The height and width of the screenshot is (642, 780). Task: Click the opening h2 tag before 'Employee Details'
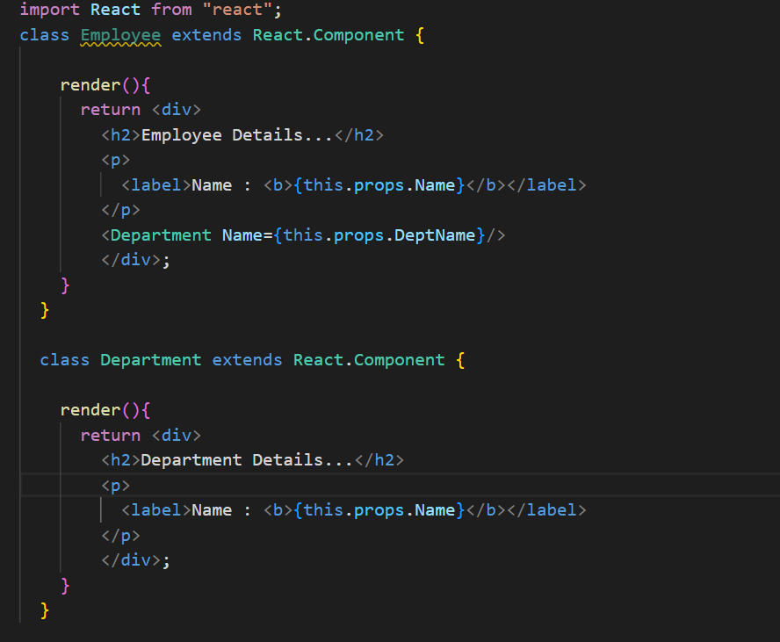click(x=121, y=135)
